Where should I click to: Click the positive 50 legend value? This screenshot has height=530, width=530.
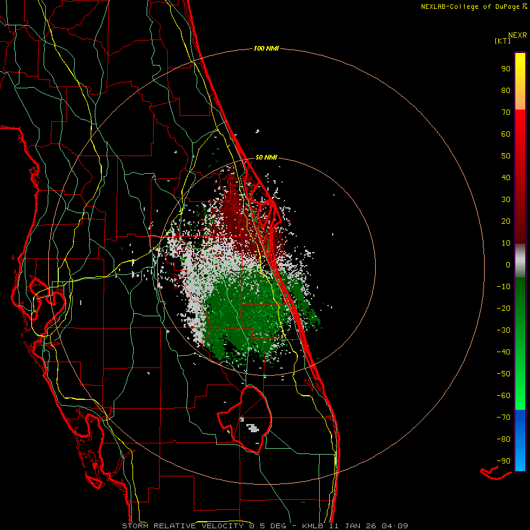(x=506, y=156)
